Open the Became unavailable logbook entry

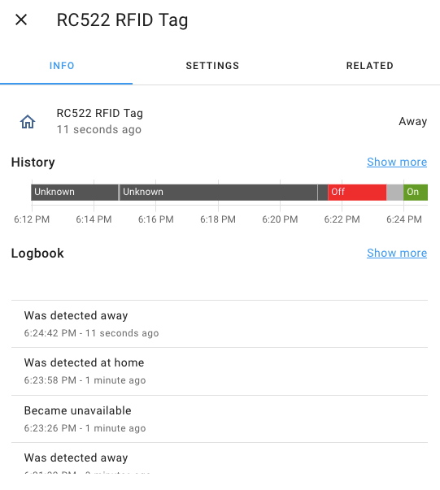(x=220, y=418)
